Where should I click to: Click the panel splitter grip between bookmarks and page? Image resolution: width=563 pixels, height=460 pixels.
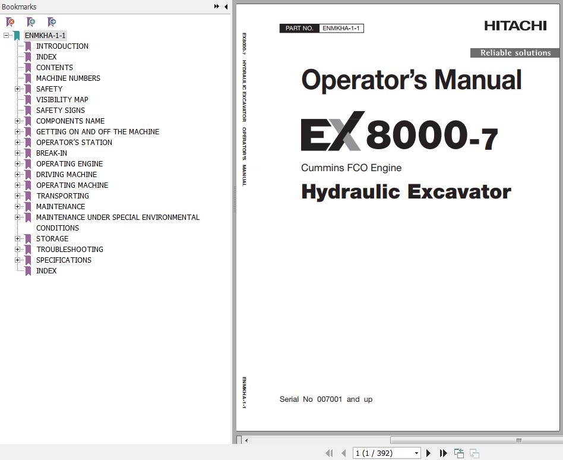(235, 200)
